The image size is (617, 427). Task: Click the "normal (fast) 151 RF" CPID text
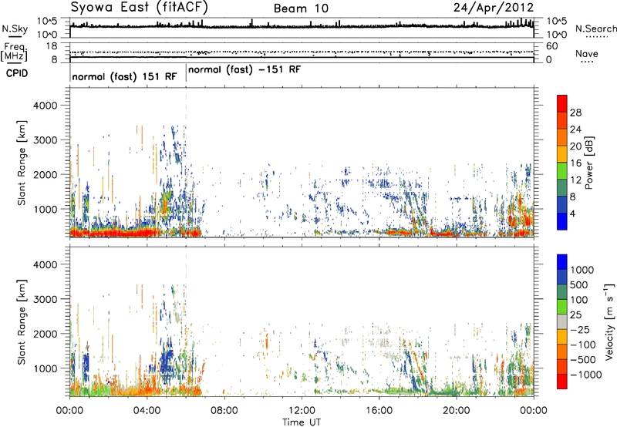coord(124,76)
